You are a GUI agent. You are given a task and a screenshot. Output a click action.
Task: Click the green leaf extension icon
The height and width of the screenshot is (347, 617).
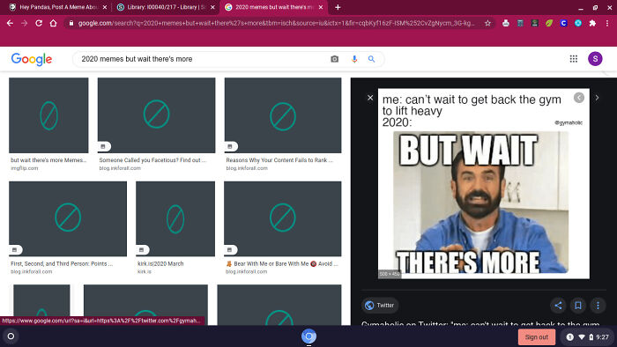tap(549, 23)
